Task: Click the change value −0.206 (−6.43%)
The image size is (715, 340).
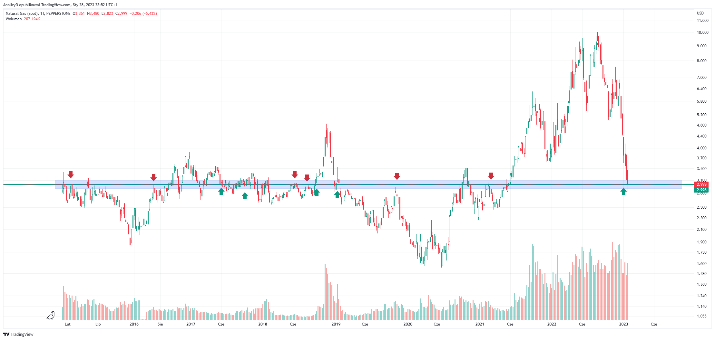Action: click(x=143, y=14)
